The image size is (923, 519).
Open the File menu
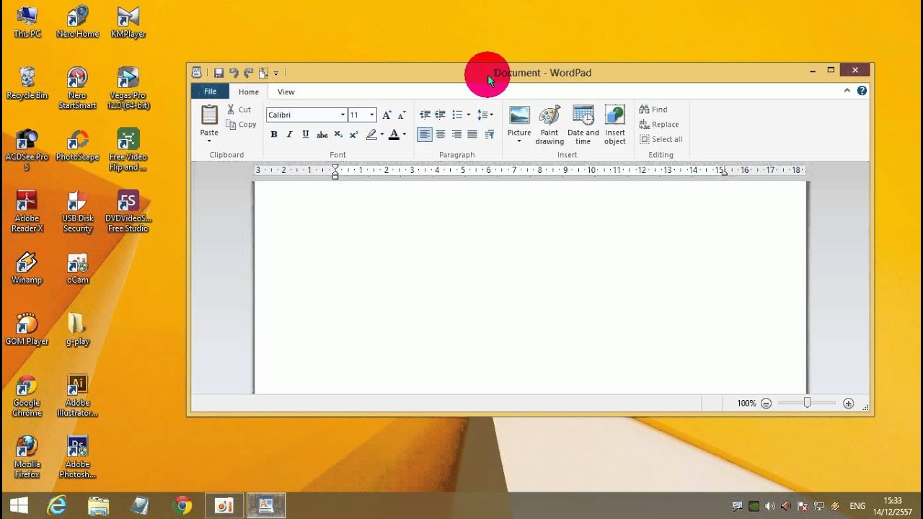[x=210, y=92]
